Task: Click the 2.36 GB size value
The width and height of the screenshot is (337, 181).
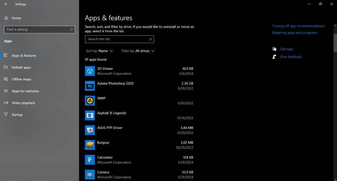Action: [x=187, y=83]
